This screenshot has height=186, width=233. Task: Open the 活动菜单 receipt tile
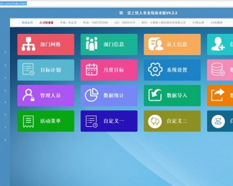[x=46, y=121]
